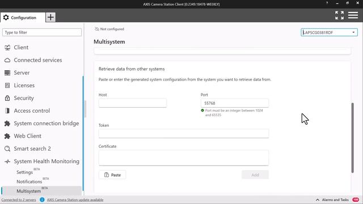Open the Configuration tab
This screenshot has height=204, width=363.
23,18
